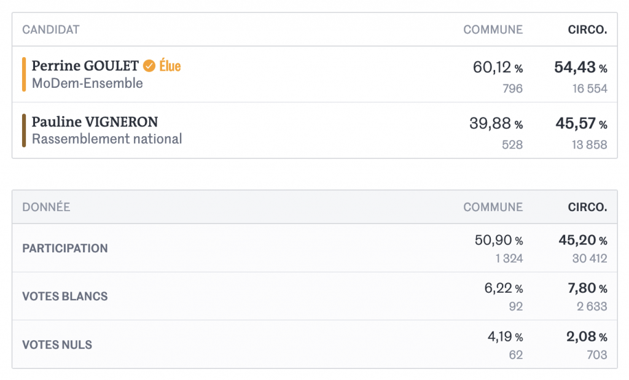The height and width of the screenshot is (380, 629).
Task: Switch to CIRCO. column in the data table
Action: click(587, 207)
